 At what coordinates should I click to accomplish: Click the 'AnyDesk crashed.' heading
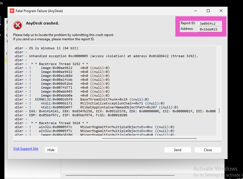[42, 23]
